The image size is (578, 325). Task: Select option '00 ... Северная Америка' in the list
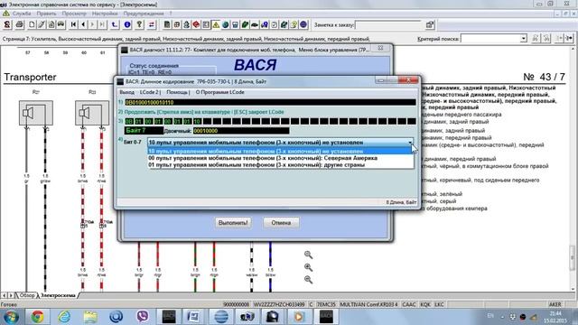click(281, 158)
